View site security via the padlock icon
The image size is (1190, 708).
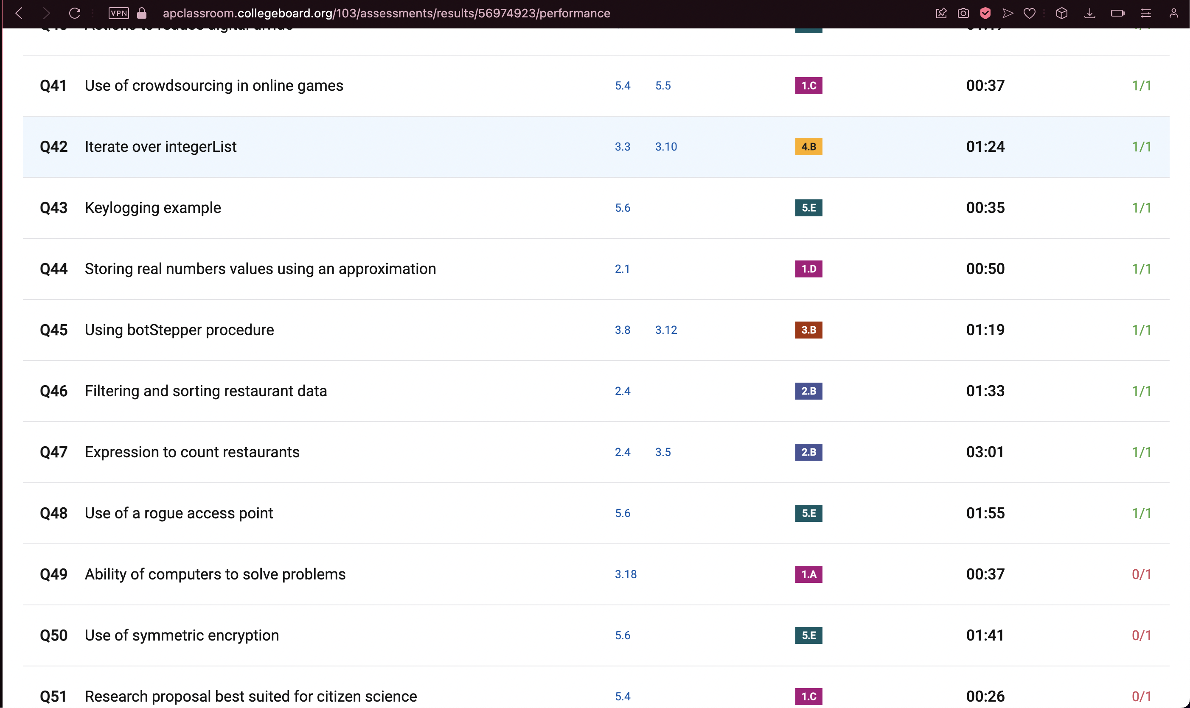pos(142,13)
